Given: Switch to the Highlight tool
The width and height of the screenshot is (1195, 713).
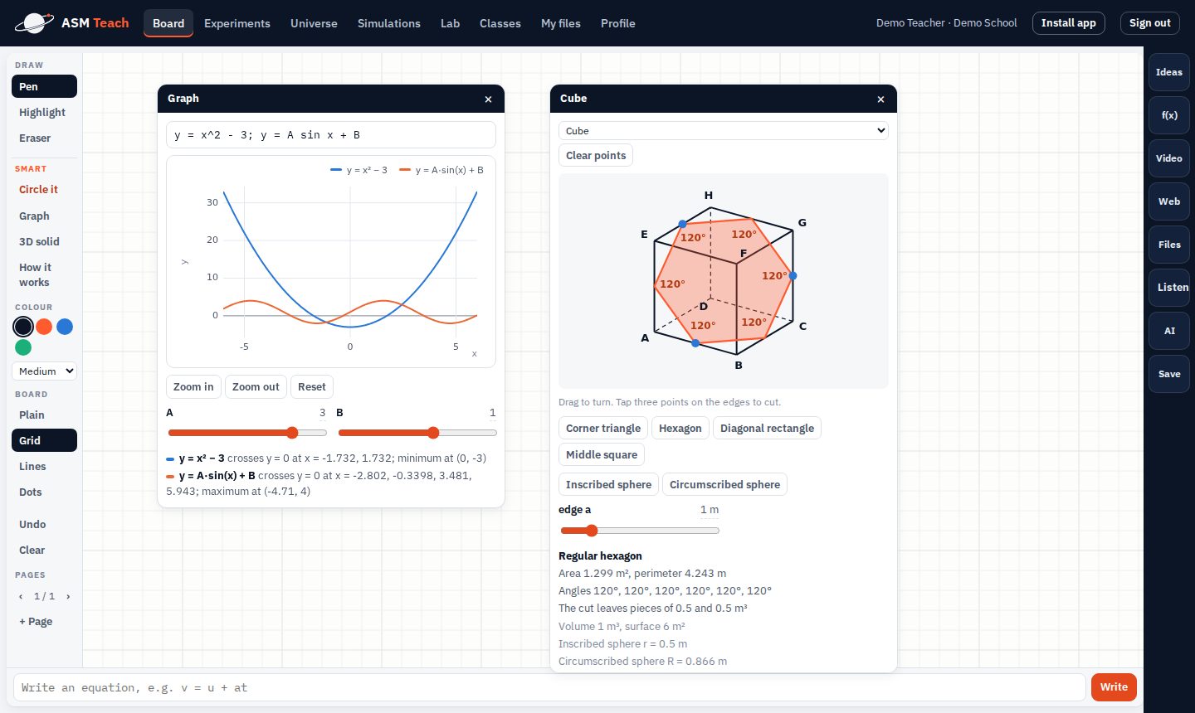Looking at the screenshot, I should 44,112.
